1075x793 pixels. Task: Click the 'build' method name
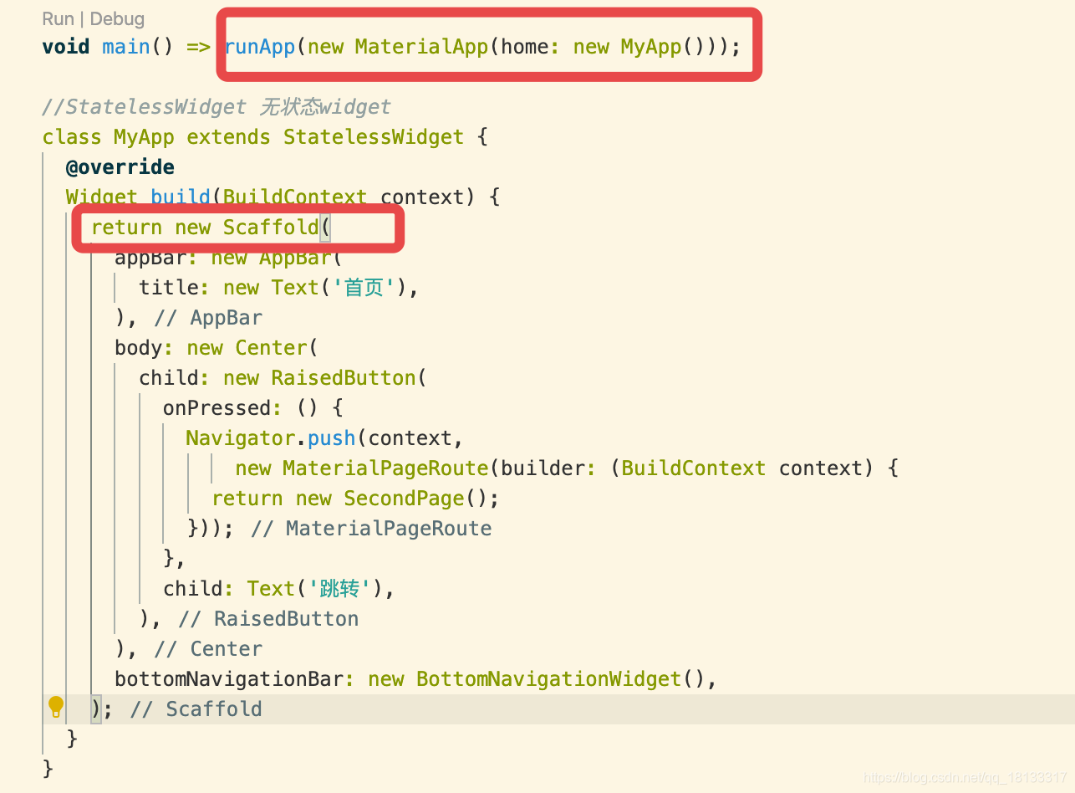click(x=181, y=197)
